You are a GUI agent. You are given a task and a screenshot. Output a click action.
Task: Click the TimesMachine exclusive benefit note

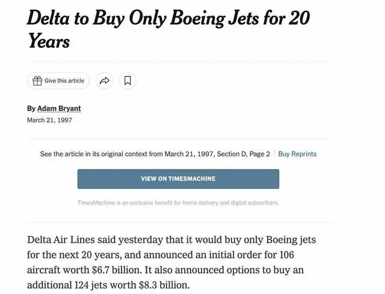[x=178, y=203]
